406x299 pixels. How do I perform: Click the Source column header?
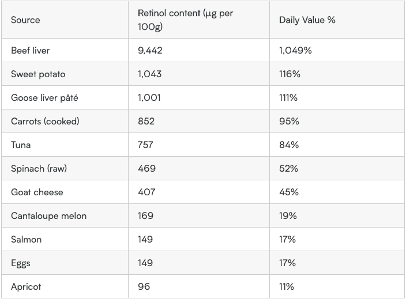point(65,20)
